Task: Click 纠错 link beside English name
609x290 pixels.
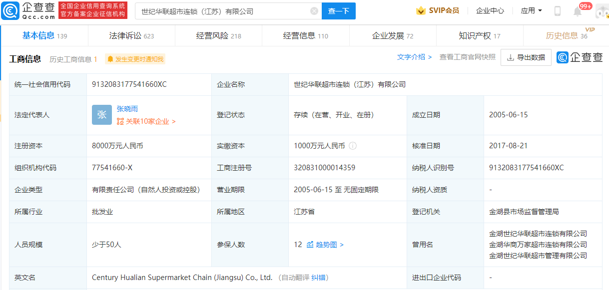Action: (318, 278)
